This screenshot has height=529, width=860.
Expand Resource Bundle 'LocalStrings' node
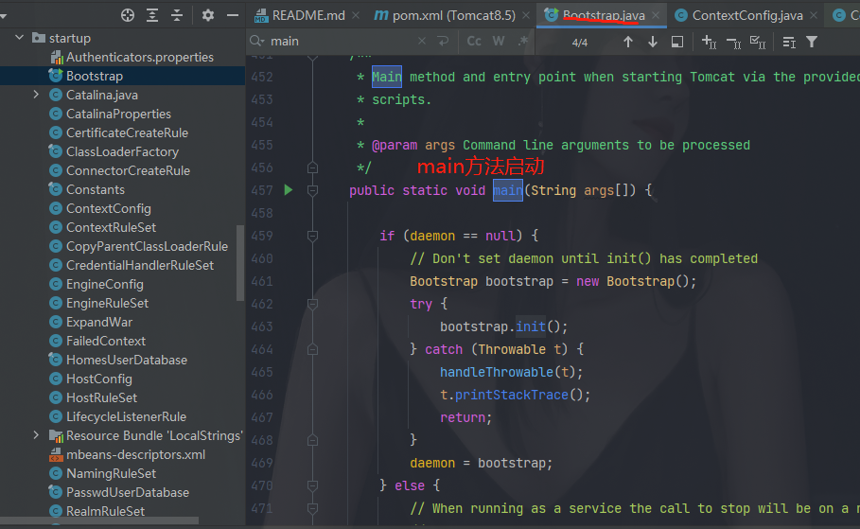coord(36,435)
